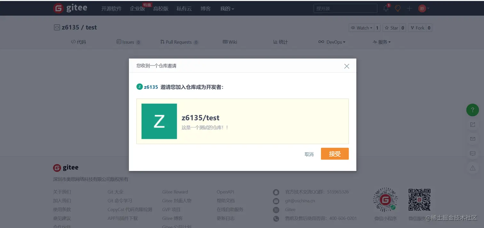Click the z6135 username link in the dialog
The image size is (484, 228).
[x=151, y=87]
